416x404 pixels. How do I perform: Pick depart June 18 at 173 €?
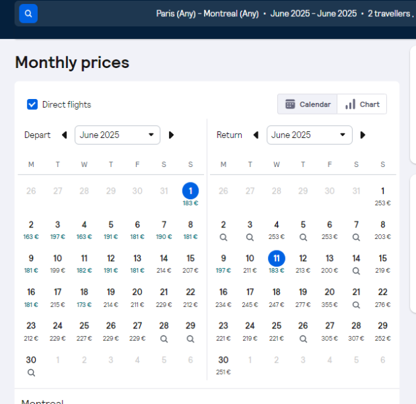click(84, 298)
